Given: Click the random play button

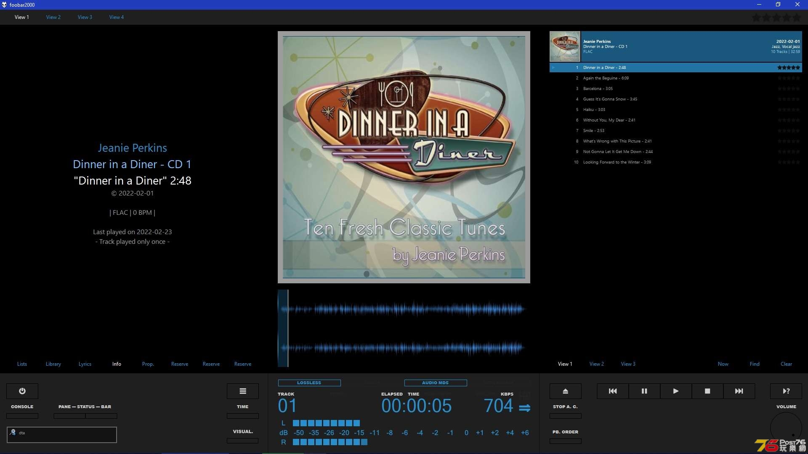Looking at the screenshot, I should [x=786, y=391].
